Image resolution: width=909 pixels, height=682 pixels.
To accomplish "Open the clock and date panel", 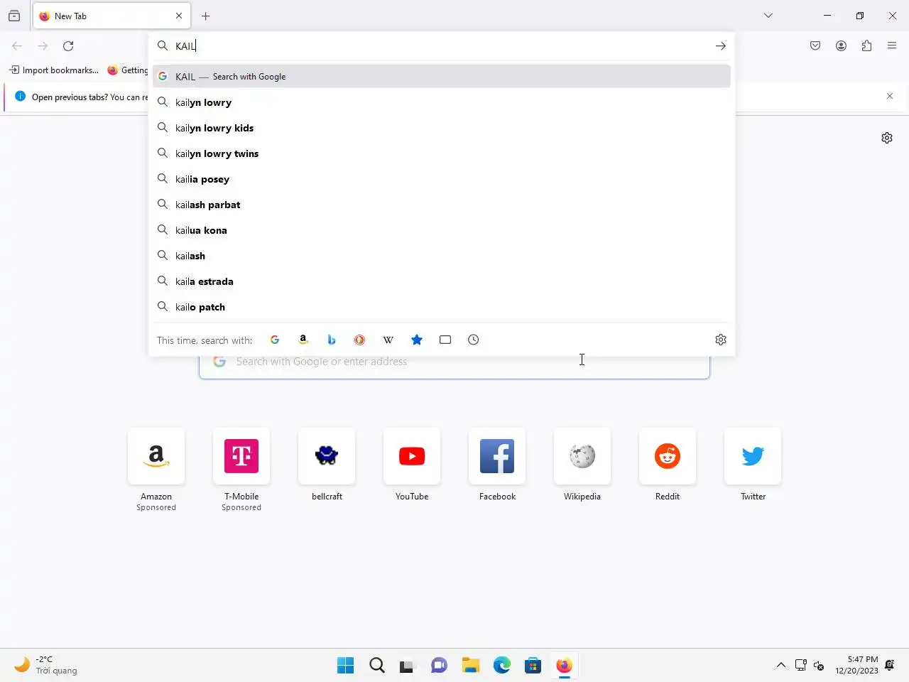I will pos(856,665).
